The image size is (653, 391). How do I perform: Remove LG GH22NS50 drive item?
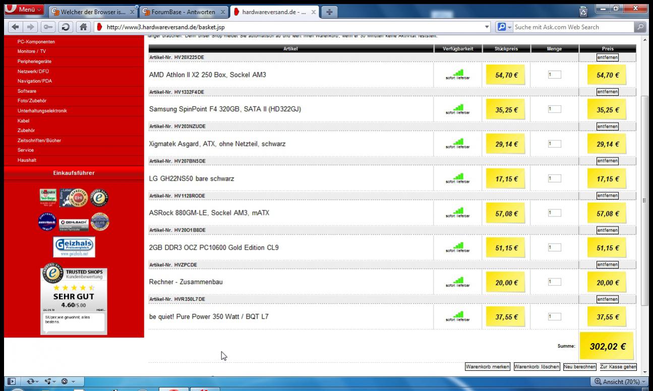pyautogui.click(x=607, y=161)
